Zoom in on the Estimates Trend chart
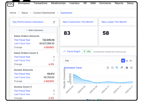Viewport: 143px width, 102px height. tap(108, 68)
